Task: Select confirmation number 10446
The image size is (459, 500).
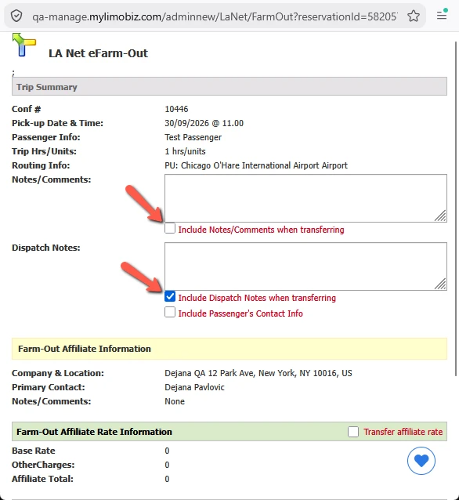Action: pyautogui.click(x=176, y=109)
